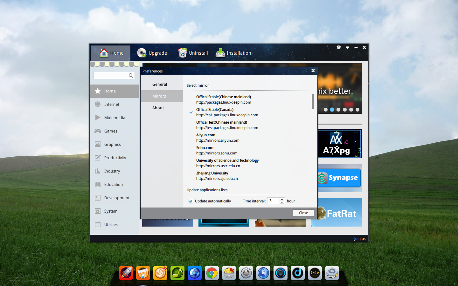Image resolution: width=458 pixels, height=286 pixels.
Task: Select the highlighted blue carousel dot
Action: coord(332,110)
